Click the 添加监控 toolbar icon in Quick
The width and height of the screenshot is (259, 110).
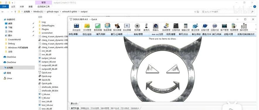pos(76,27)
